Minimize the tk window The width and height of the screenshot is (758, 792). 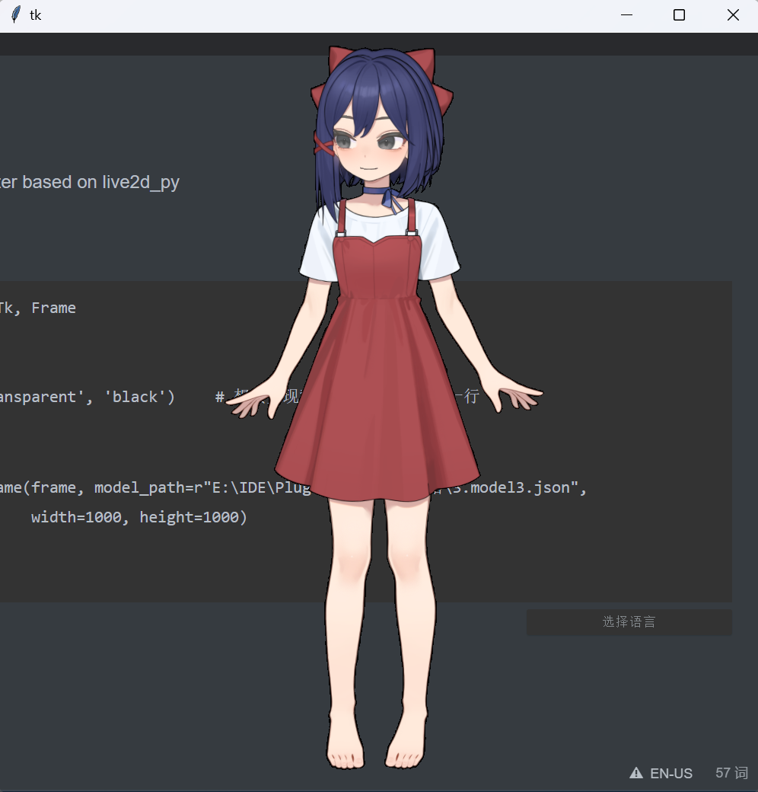[x=626, y=15]
